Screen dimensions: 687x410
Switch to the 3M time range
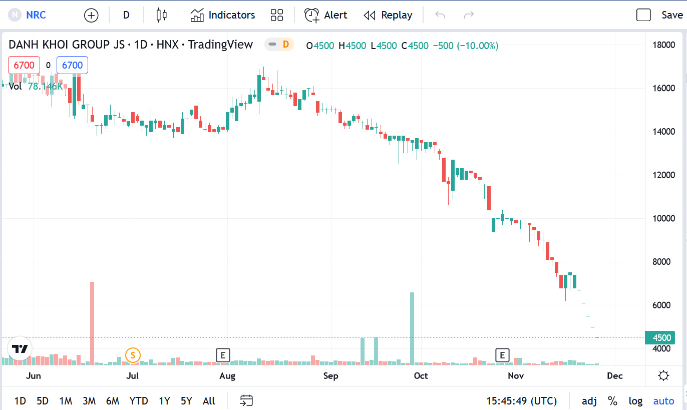coord(89,401)
